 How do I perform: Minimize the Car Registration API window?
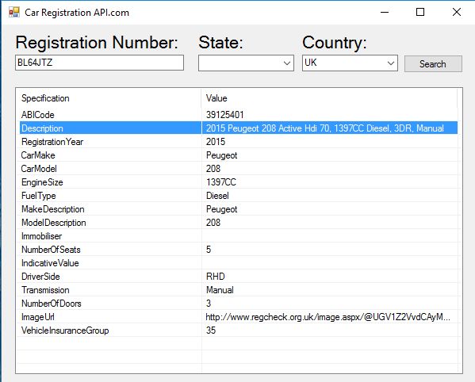[x=385, y=12]
